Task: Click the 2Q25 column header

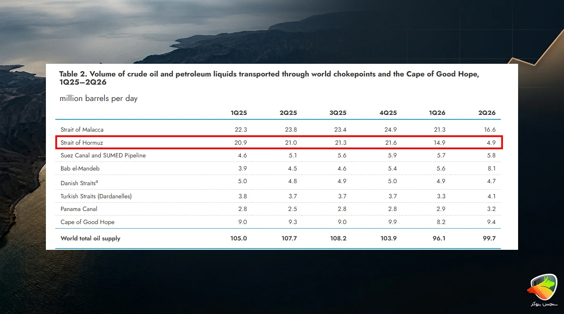Action: pyautogui.click(x=289, y=113)
